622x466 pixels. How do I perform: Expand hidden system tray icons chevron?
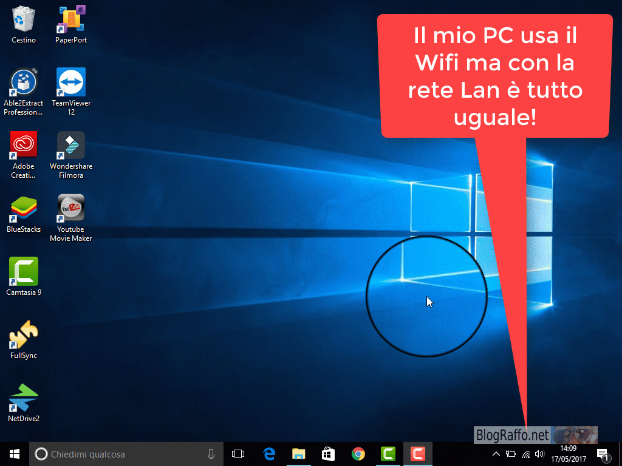(x=496, y=454)
